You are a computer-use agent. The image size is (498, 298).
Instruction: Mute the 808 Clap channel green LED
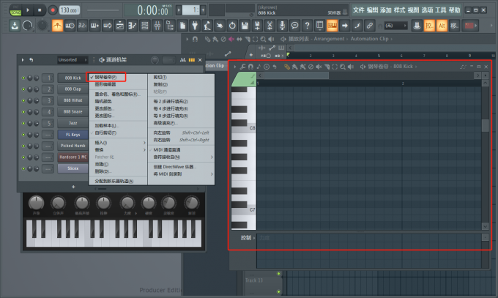pyautogui.click(x=23, y=89)
